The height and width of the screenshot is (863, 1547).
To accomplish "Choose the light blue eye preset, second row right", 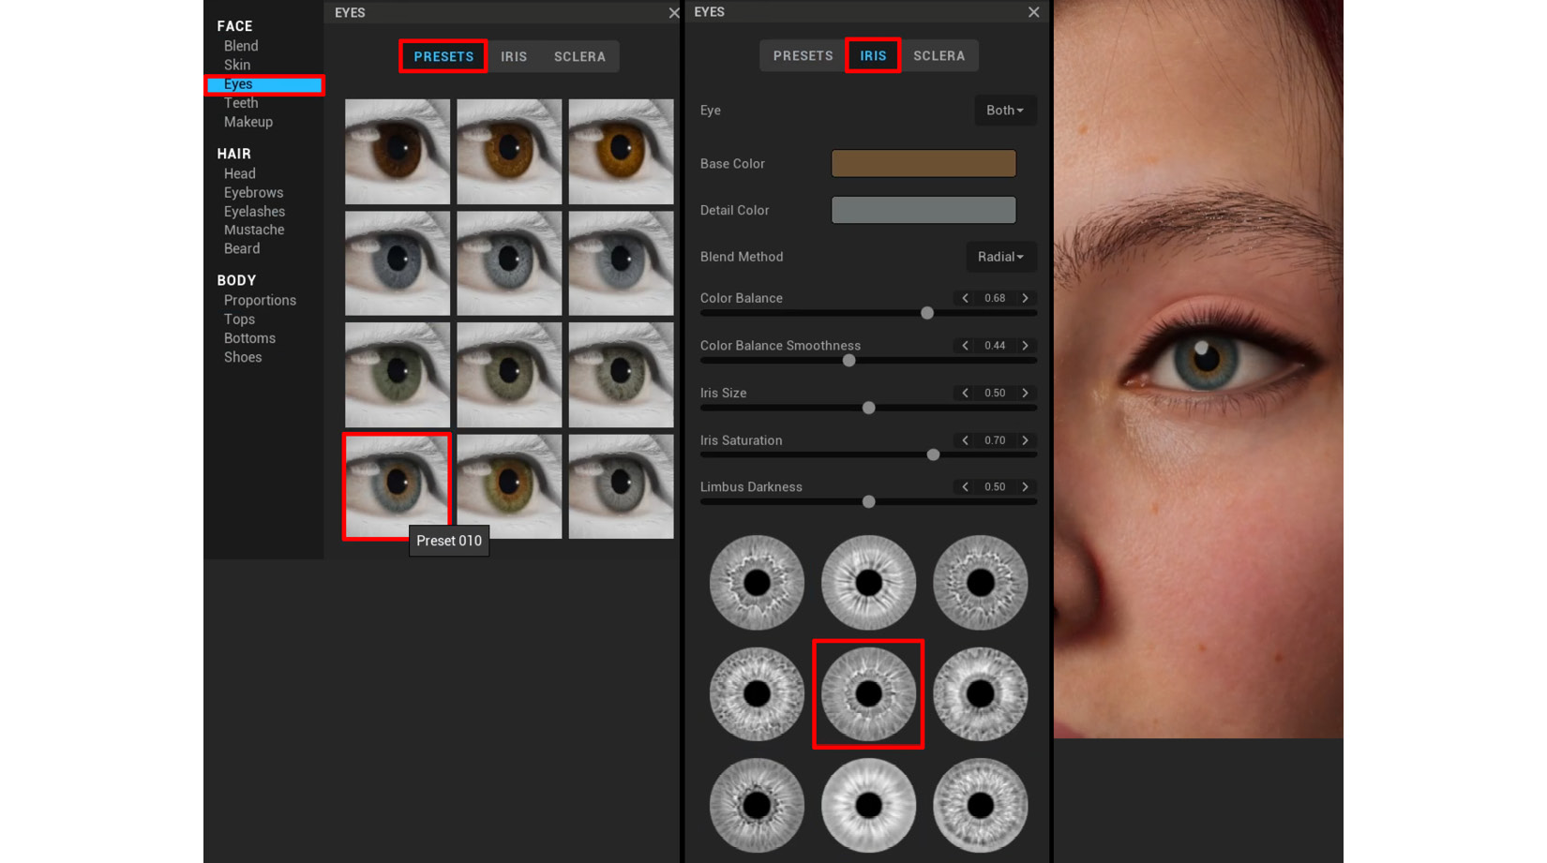I will click(621, 263).
